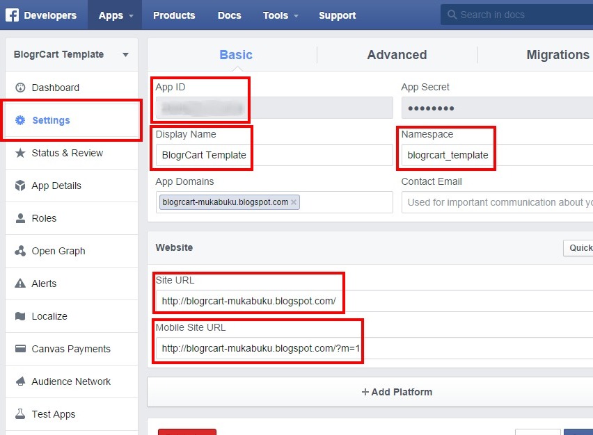Open the App Details section
593x435 pixels.
click(72, 186)
